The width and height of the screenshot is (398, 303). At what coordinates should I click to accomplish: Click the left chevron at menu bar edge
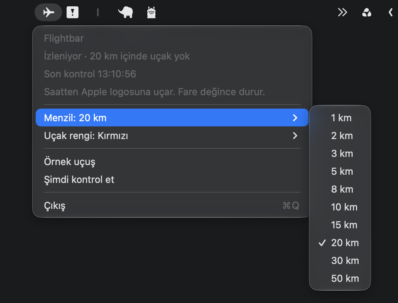coord(391,12)
